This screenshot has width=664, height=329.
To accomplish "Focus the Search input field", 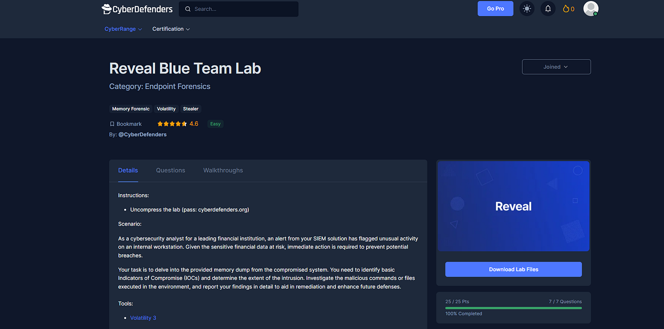I will coord(239,9).
